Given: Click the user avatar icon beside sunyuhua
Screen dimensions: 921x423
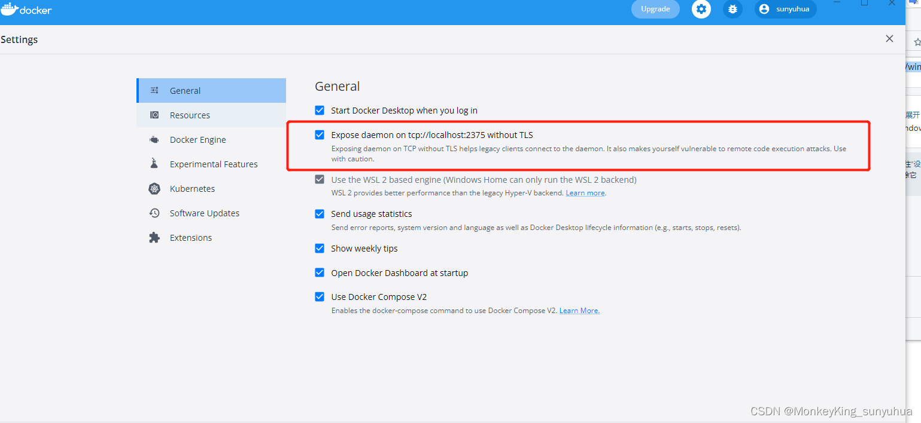Looking at the screenshot, I should (x=764, y=9).
